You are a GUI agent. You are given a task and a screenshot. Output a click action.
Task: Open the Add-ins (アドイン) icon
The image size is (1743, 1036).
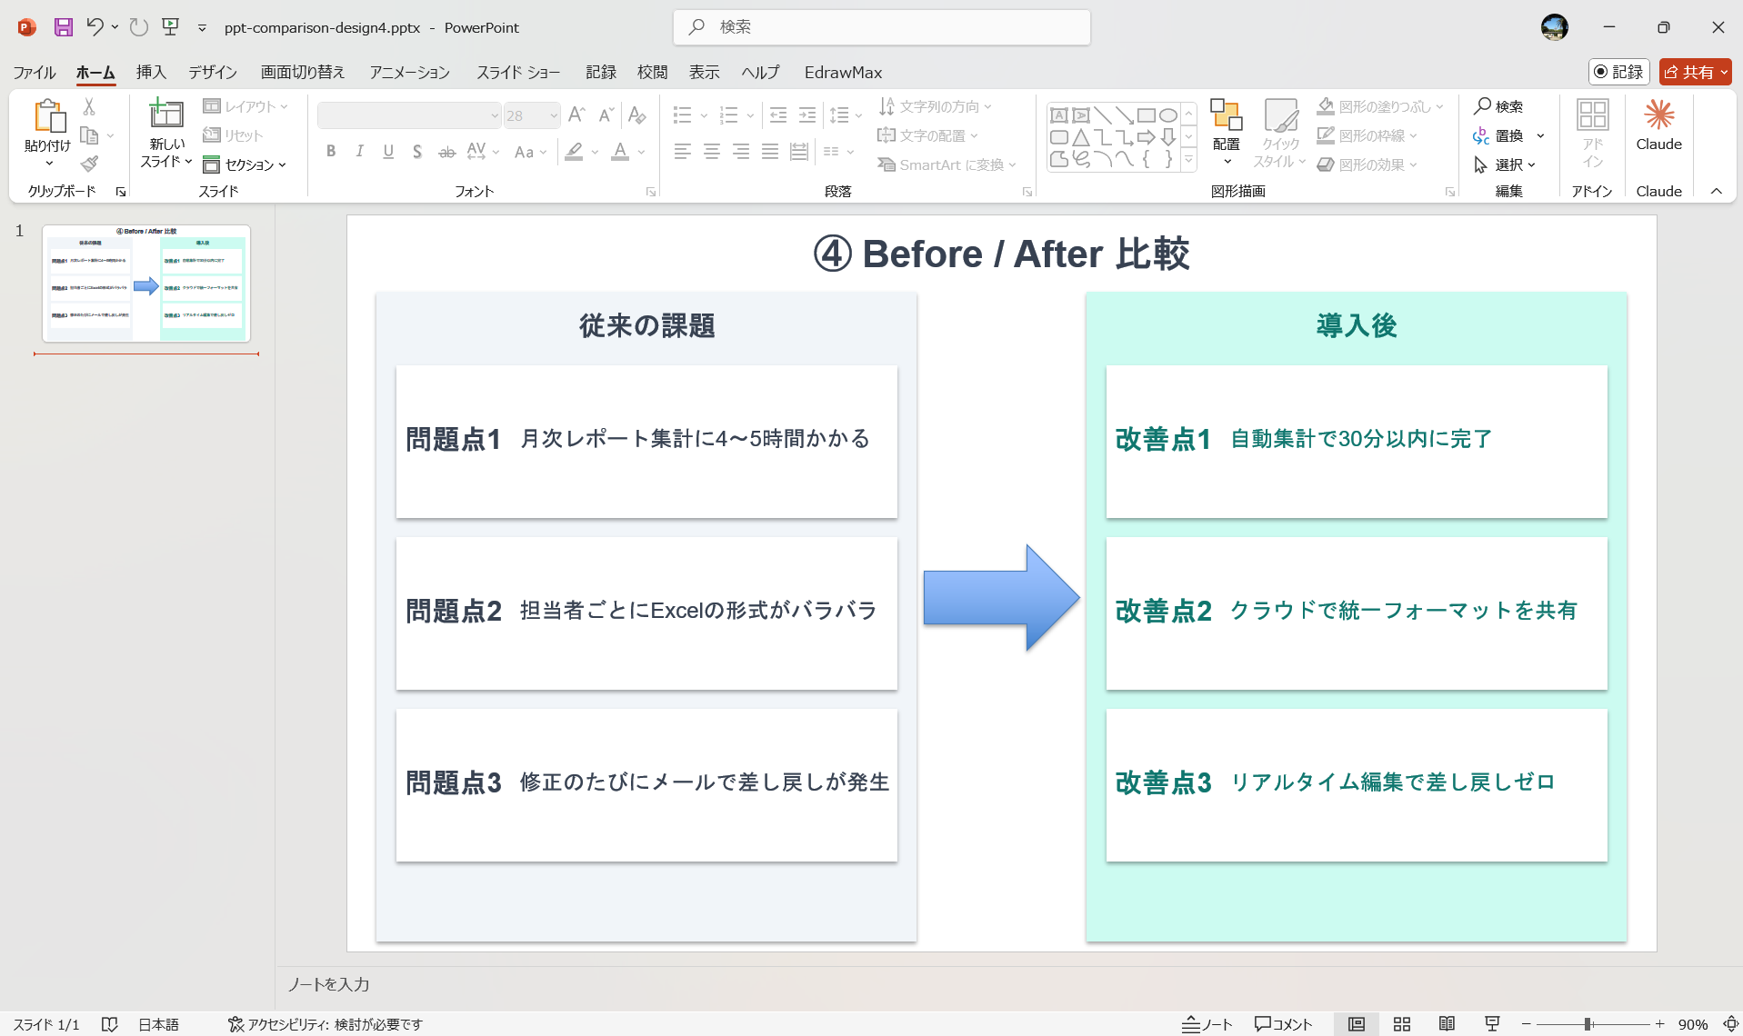coord(1592,132)
